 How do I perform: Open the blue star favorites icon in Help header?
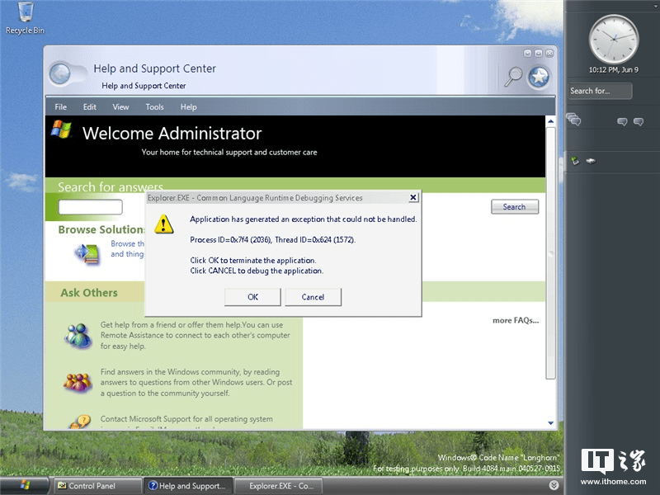click(538, 75)
